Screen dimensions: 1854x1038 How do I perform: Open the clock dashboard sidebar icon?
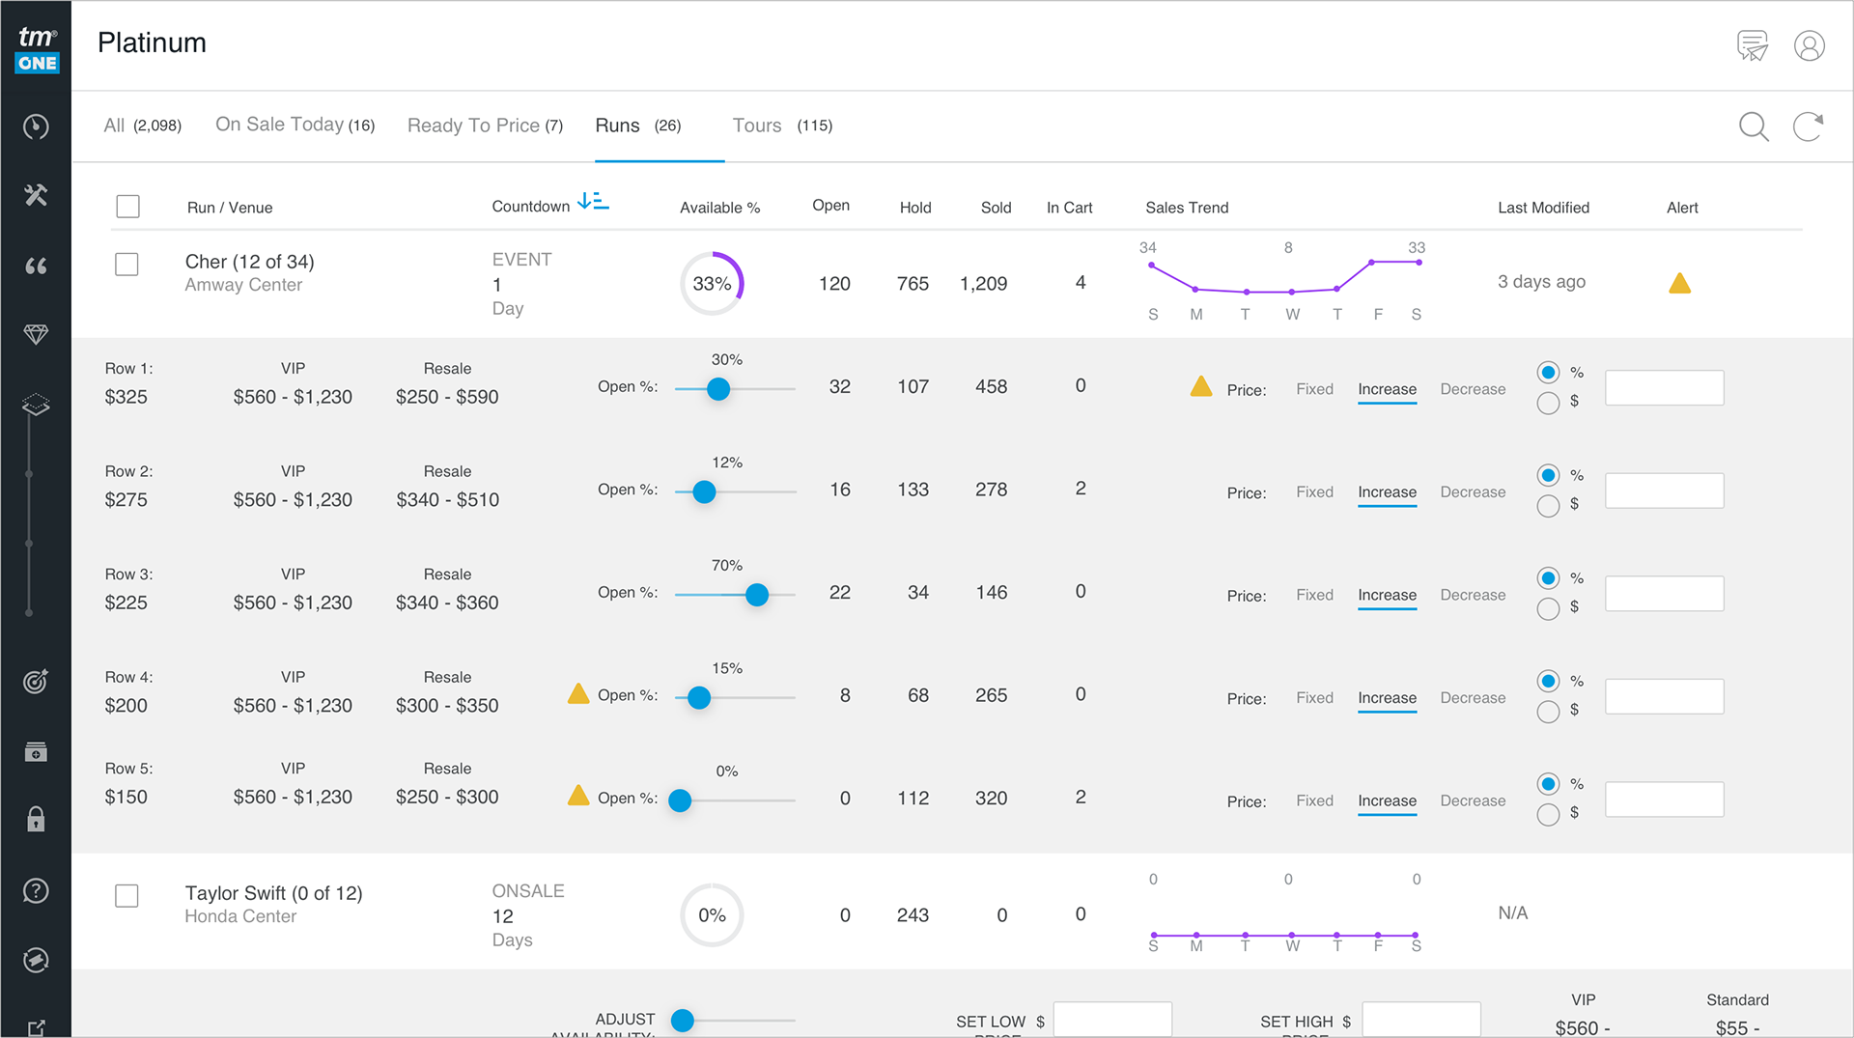click(x=36, y=126)
